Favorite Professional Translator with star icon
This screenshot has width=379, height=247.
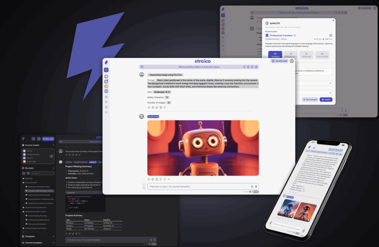pyautogui.click(x=331, y=35)
